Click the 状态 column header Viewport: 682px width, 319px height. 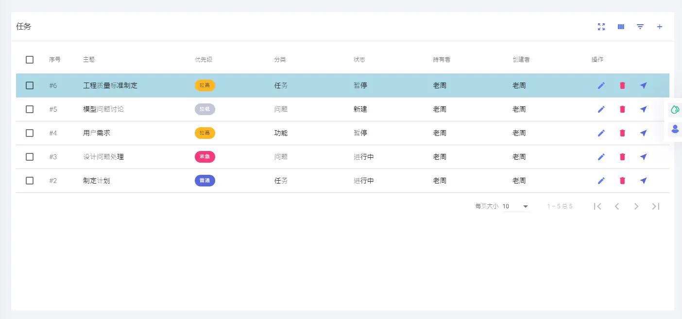tap(359, 60)
